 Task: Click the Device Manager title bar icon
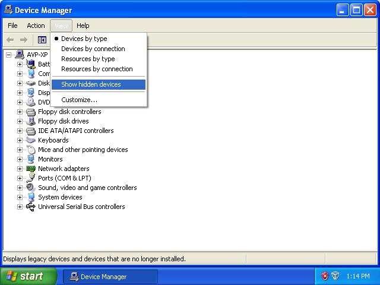pyautogui.click(x=8, y=10)
